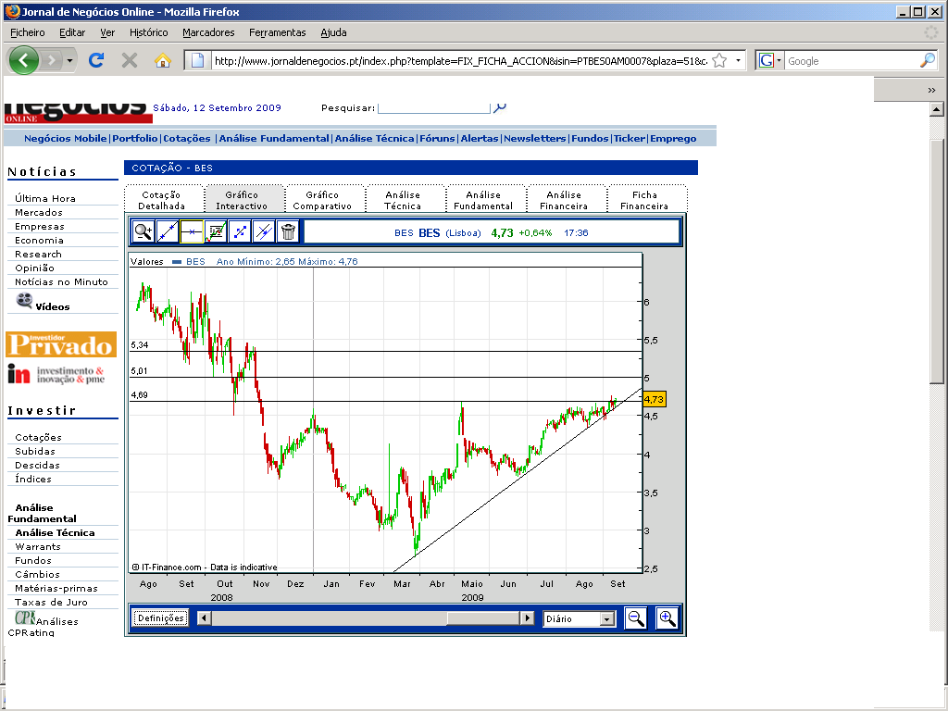Click the 4,69 price level label
The width and height of the screenshot is (948, 711).
[x=140, y=394]
